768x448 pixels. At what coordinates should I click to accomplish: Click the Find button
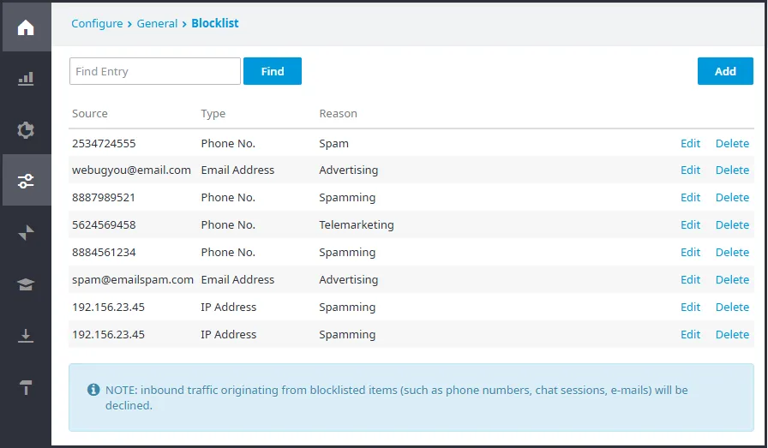coord(273,71)
